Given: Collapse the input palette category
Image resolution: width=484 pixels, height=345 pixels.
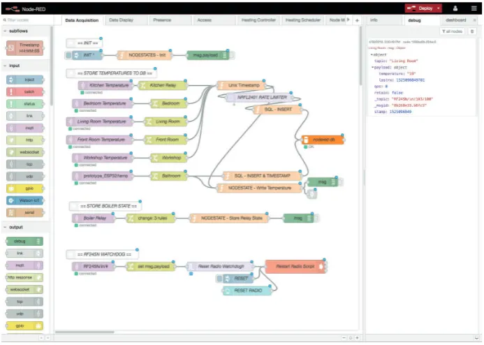Looking at the screenshot, I should pos(25,66).
